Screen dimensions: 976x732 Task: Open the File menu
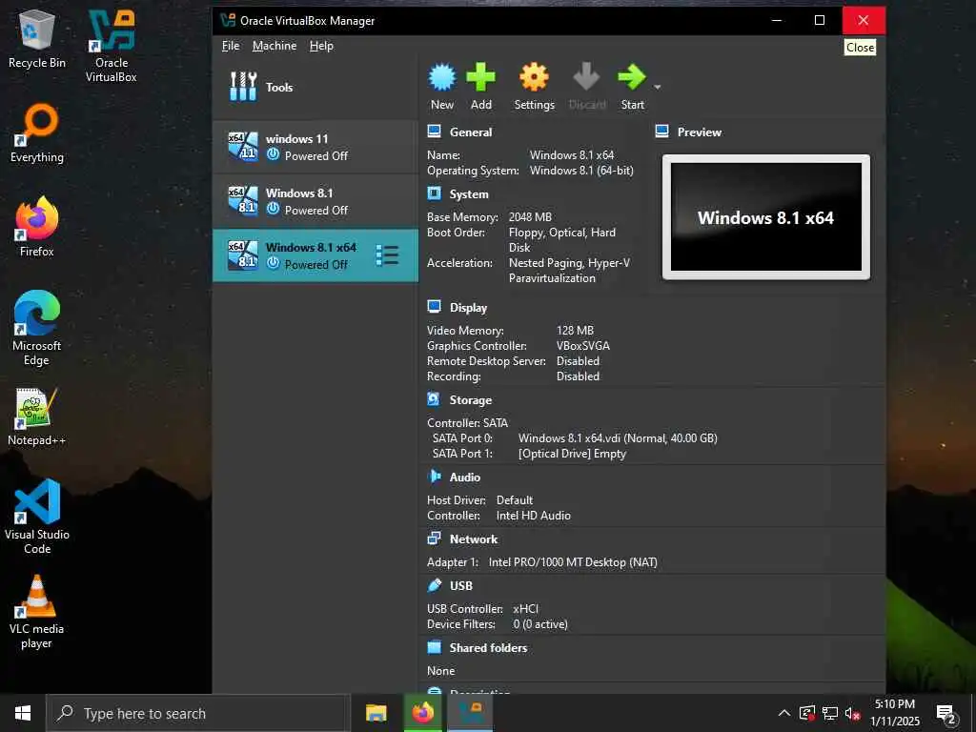231,46
